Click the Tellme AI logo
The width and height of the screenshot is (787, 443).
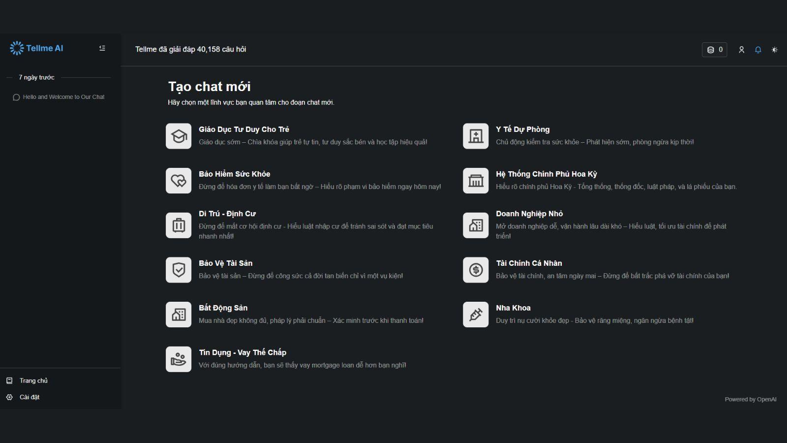[x=37, y=48]
